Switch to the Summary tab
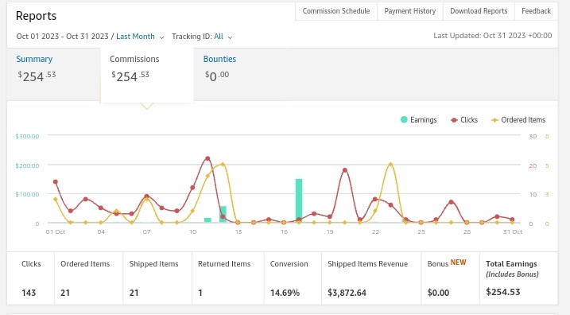 (34, 59)
